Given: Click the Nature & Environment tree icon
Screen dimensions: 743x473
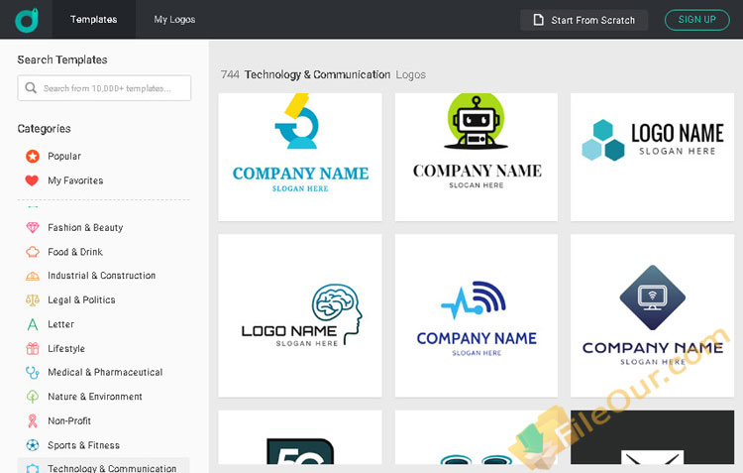Looking at the screenshot, I should (x=32, y=397).
